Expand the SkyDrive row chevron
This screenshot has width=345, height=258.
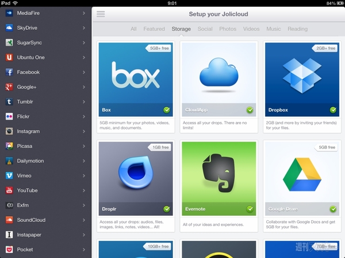84,28
